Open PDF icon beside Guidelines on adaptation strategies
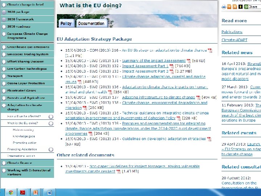Viewport: 261px width, 196px height. click(209, 139)
